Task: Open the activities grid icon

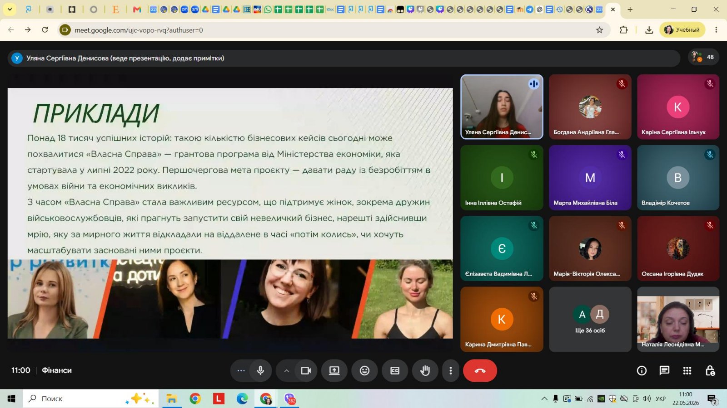Action: coord(687,371)
